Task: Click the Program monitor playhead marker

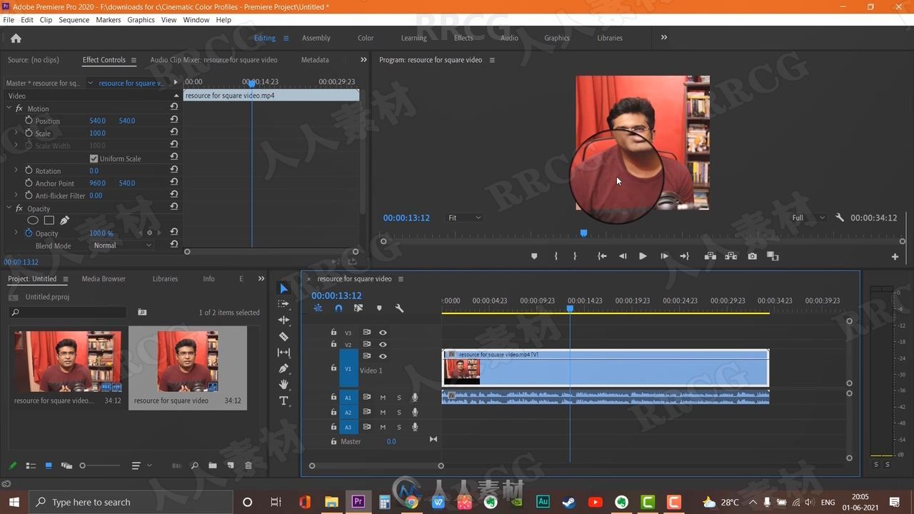Action: 583,233
